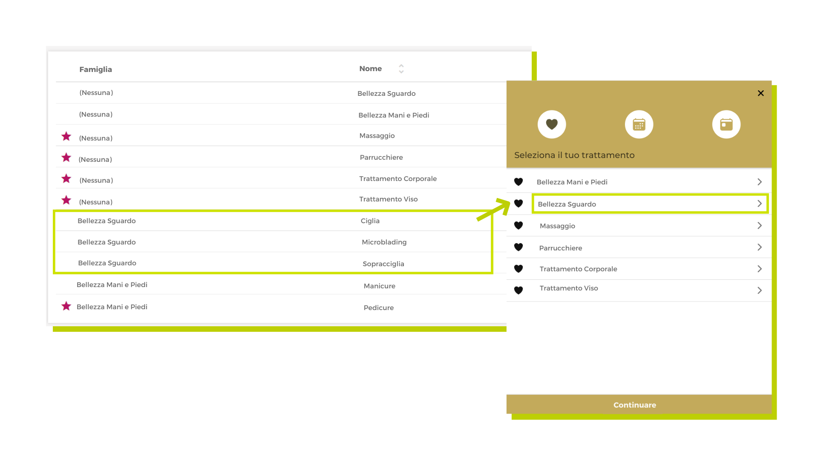818x460 pixels.
Task: Click Bellezza Mani e Piedi family in Manicure row
Action: (x=112, y=285)
